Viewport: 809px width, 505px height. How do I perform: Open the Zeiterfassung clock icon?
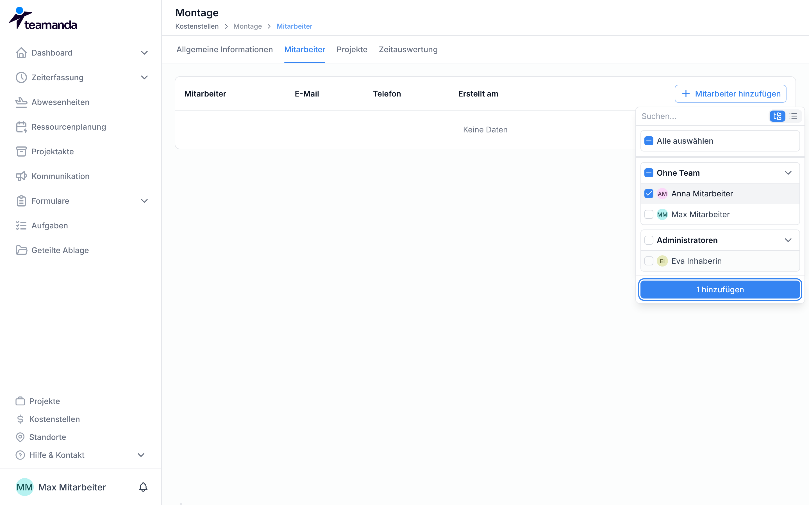[x=21, y=77]
